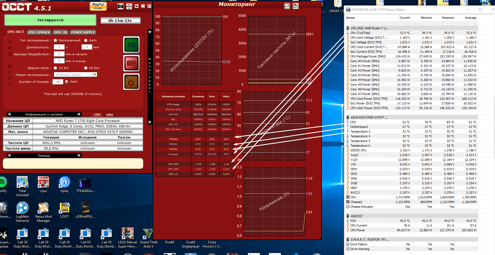
Task: Open OCCT settings with the gear button
Action: click(131, 82)
